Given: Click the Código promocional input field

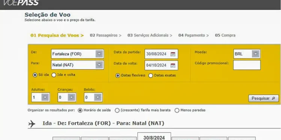Looking at the screenshot, I should coord(247,65).
